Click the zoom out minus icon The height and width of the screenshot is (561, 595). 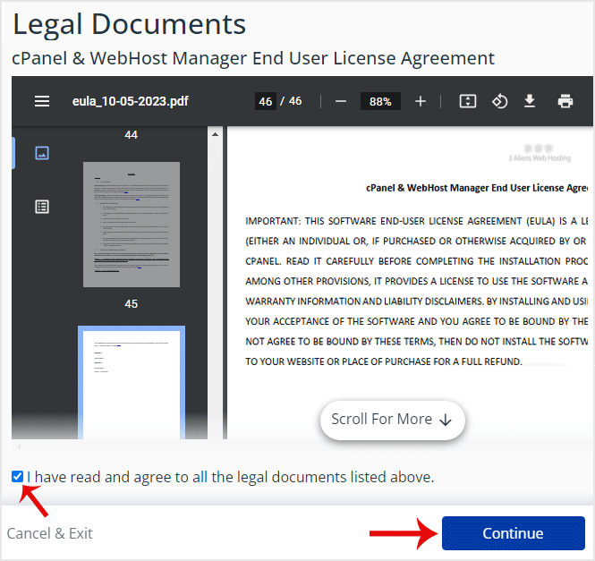[x=340, y=101]
